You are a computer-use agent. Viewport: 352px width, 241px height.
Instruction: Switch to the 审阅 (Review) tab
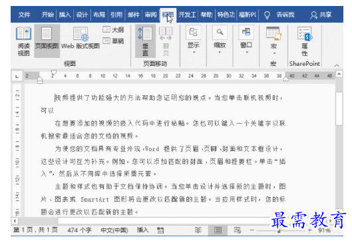150,15
